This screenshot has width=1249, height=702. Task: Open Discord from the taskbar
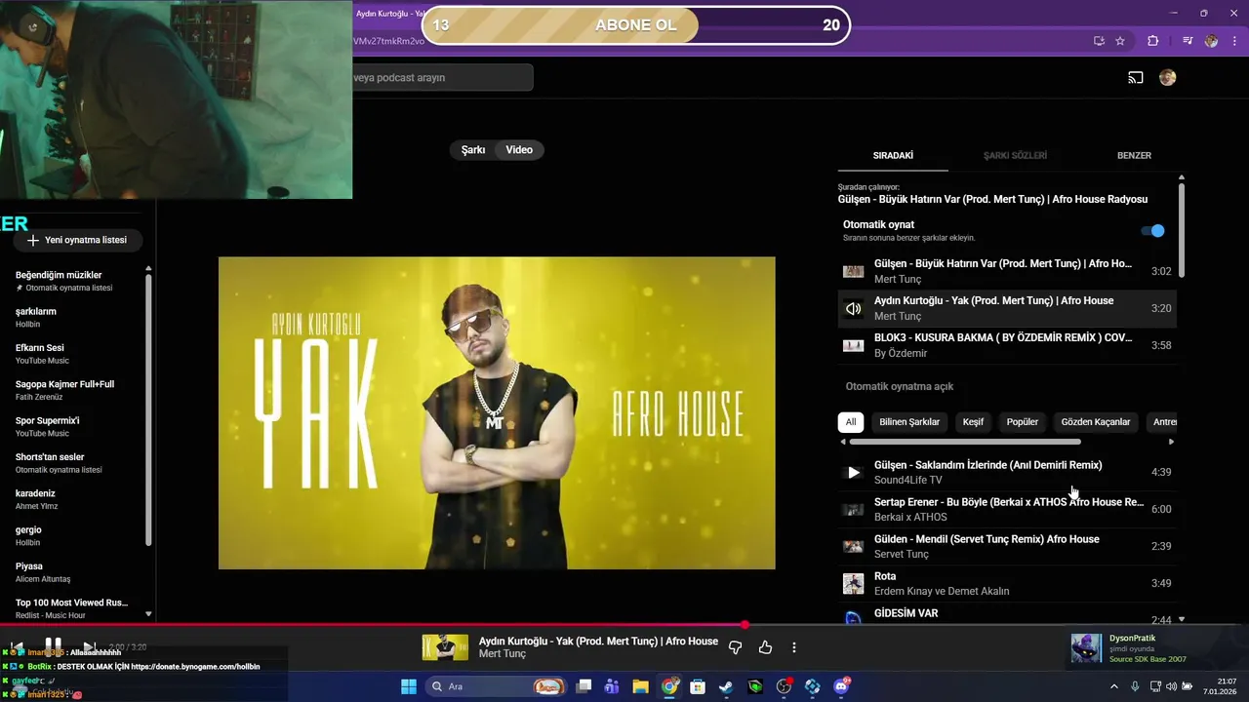(841, 686)
